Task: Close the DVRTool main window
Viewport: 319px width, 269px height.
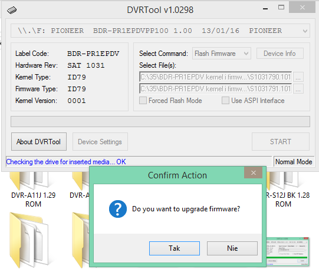Action: click(302, 8)
